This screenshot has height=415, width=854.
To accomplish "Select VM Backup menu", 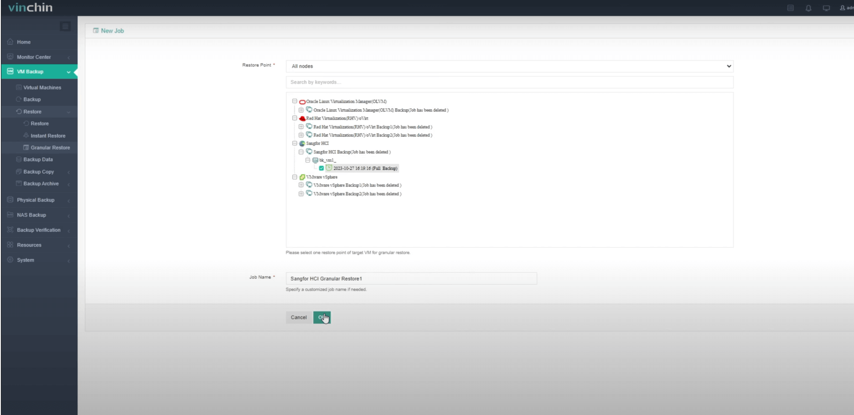I will [x=39, y=71].
